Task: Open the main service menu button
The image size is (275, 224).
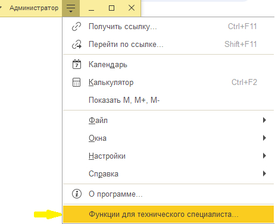Action: (x=71, y=8)
